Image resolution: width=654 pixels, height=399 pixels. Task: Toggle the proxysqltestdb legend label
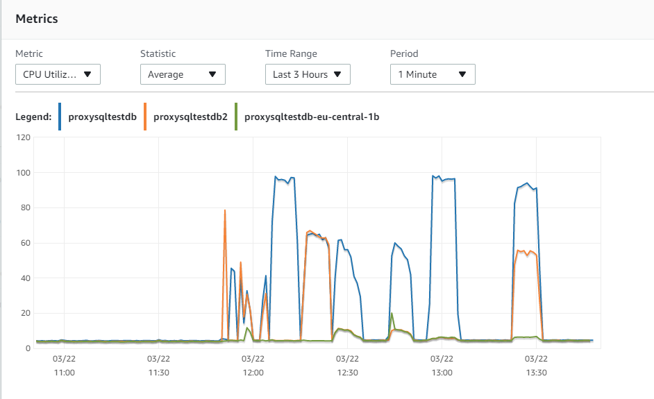pyautogui.click(x=102, y=117)
